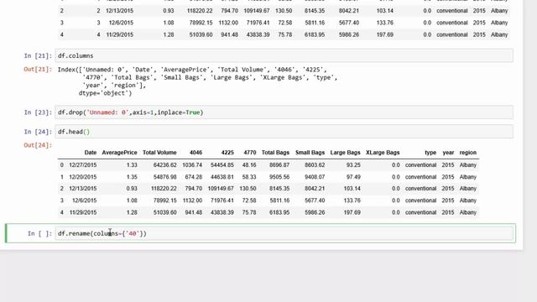Click Large Bags value 97.49
This screenshot has width=537, height=302.
click(x=353, y=177)
